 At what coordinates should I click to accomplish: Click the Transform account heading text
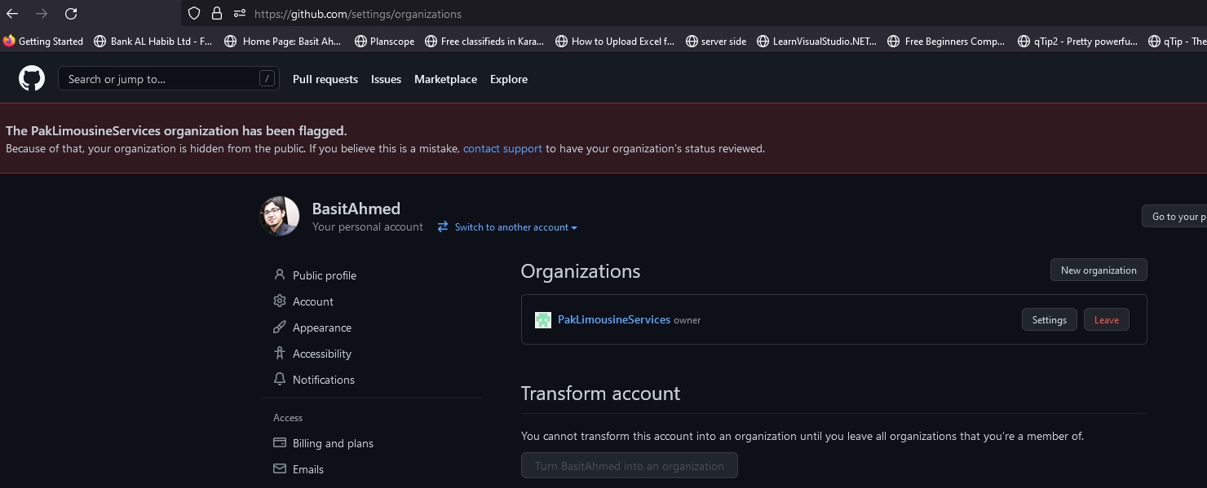pos(601,393)
